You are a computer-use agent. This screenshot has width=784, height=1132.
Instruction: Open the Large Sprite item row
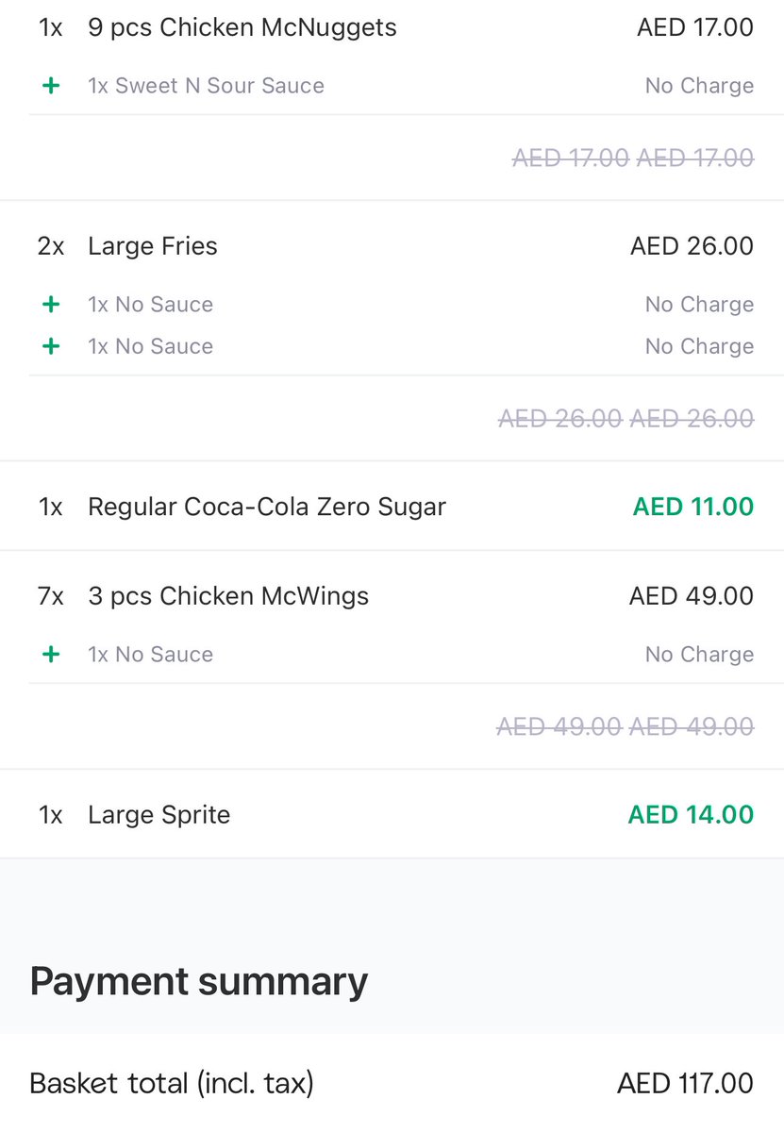[392, 815]
